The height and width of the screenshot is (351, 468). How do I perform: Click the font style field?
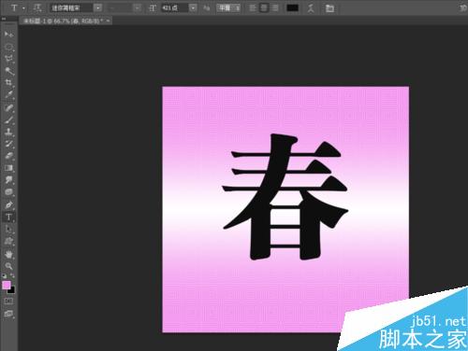(121, 8)
